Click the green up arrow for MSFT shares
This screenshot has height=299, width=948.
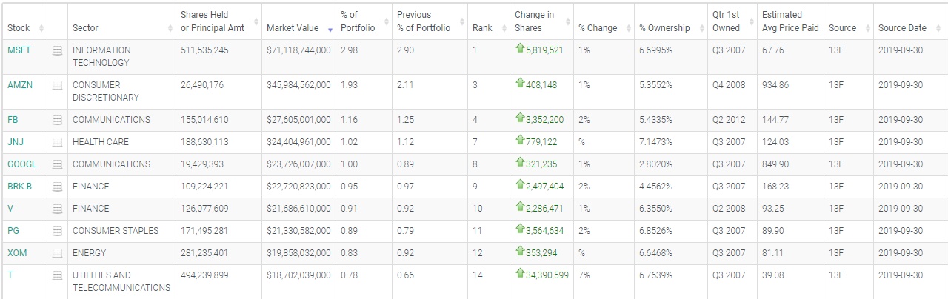click(520, 49)
